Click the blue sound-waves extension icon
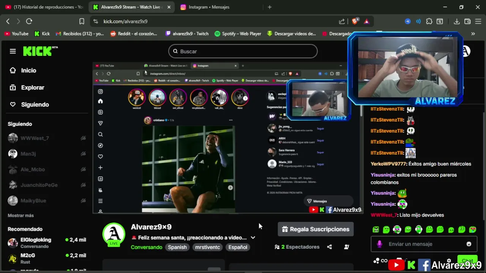This screenshot has width=486, height=273. pyautogui.click(x=418, y=22)
